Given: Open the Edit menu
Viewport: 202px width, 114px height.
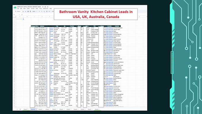Looking at the screenshot, I should coord(21,9).
